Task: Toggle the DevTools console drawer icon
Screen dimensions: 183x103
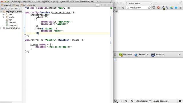Action: [x=121, y=101]
